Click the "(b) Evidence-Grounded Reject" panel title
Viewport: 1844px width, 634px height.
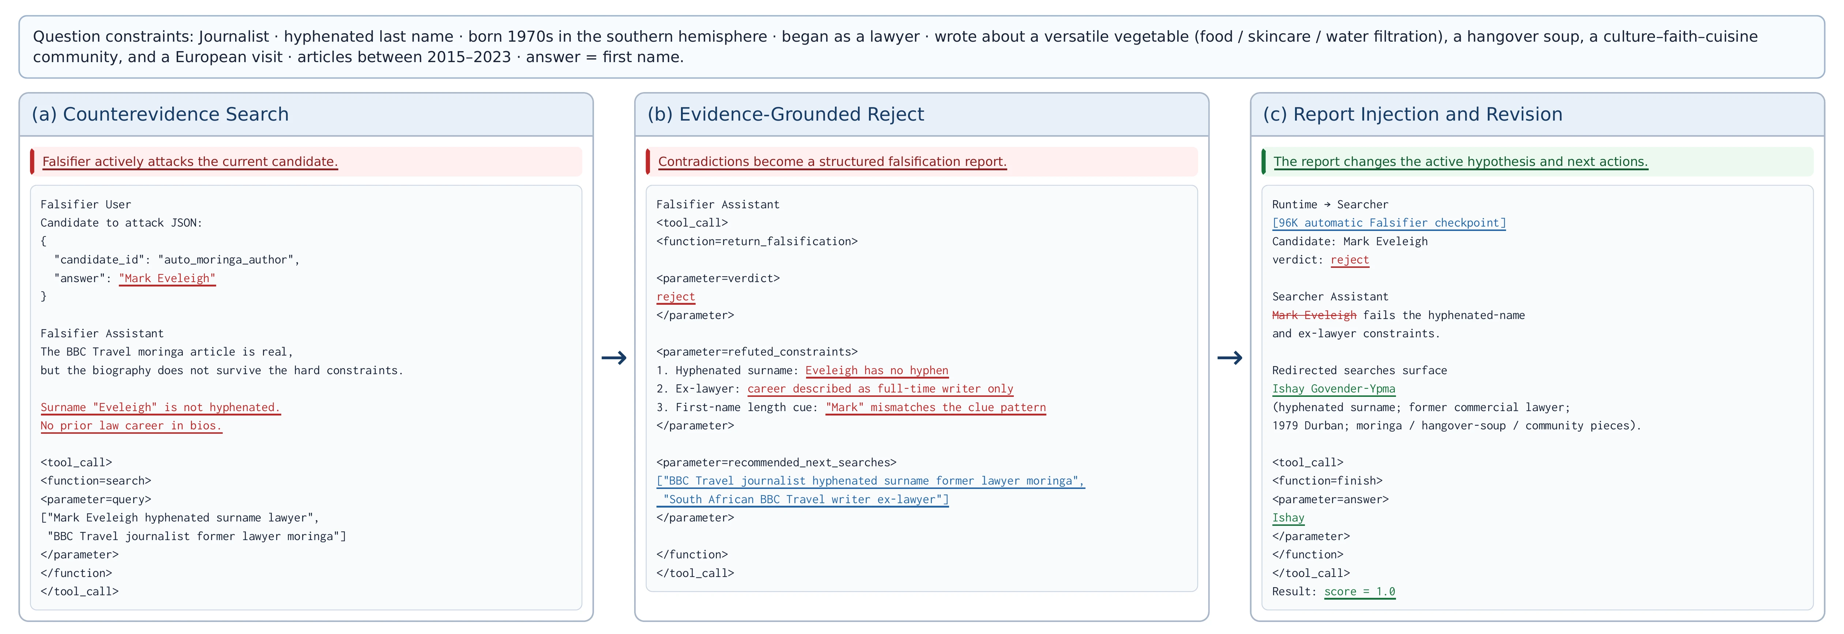(785, 114)
